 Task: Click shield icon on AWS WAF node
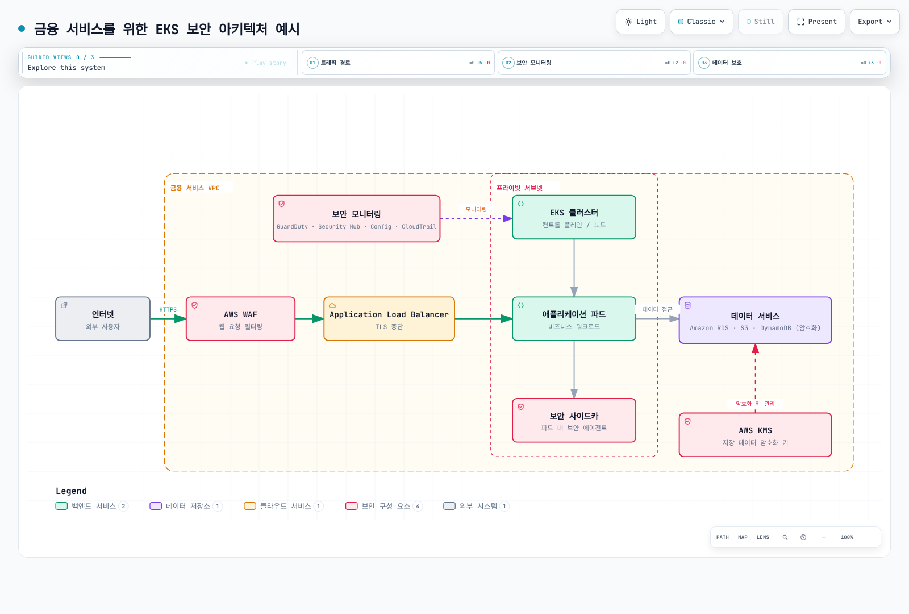(x=195, y=305)
